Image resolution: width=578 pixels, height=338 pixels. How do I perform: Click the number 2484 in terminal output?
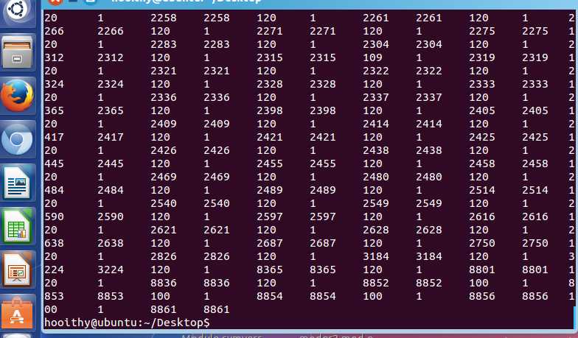click(x=111, y=190)
